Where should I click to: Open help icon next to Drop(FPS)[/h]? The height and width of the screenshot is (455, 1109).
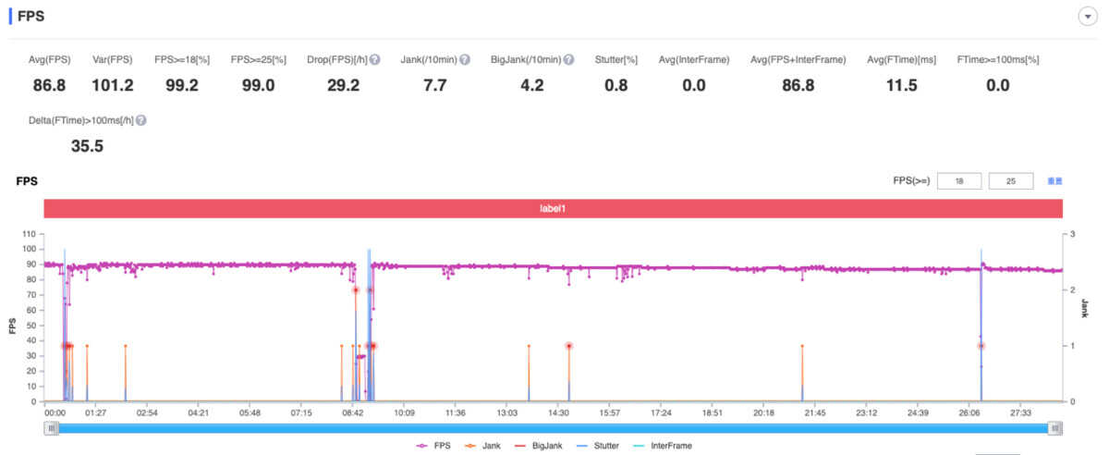click(x=375, y=60)
